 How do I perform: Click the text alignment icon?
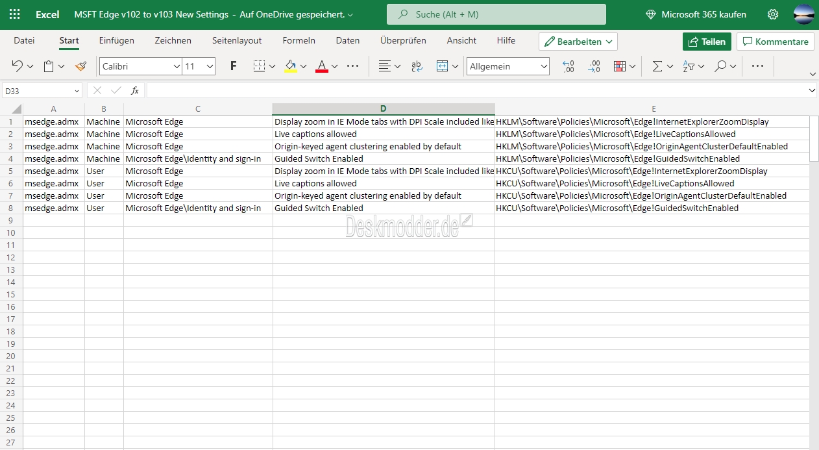click(385, 66)
